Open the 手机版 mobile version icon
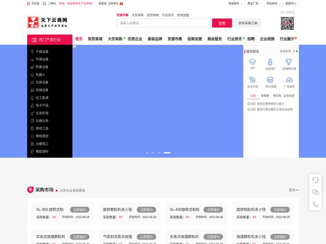The height and width of the screenshot is (244, 326). click(29, 4)
